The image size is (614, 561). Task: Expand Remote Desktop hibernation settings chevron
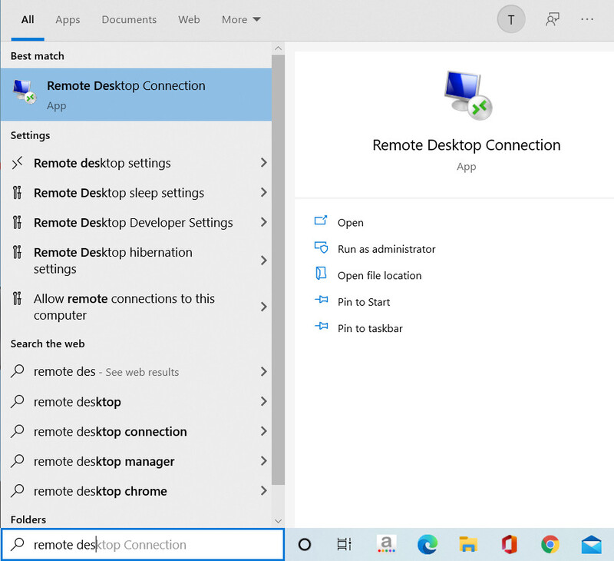pyautogui.click(x=264, y=261)
